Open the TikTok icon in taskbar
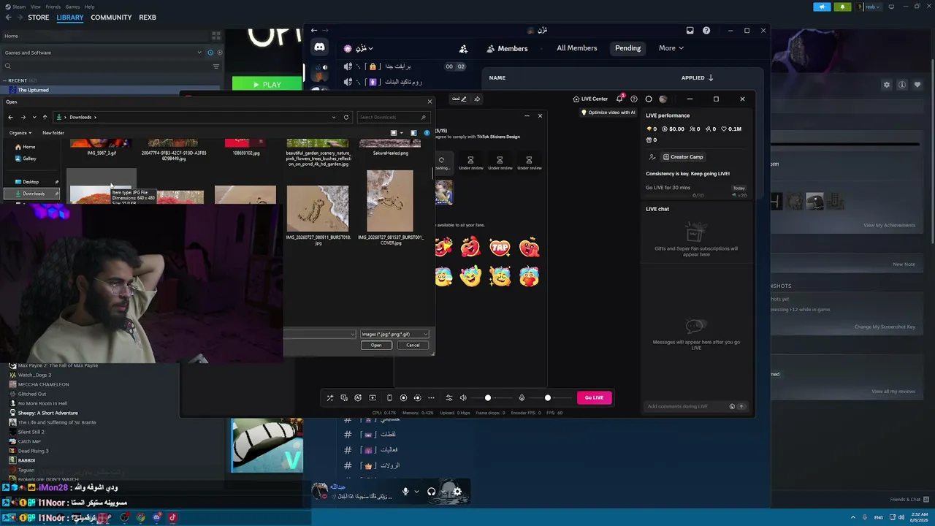935x526 pixels. 173,517
